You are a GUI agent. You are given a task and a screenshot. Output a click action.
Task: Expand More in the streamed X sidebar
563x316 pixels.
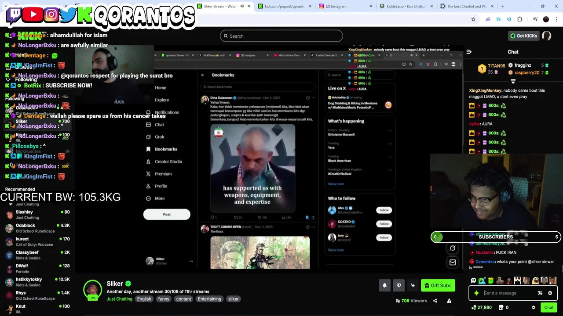(155, 198)
